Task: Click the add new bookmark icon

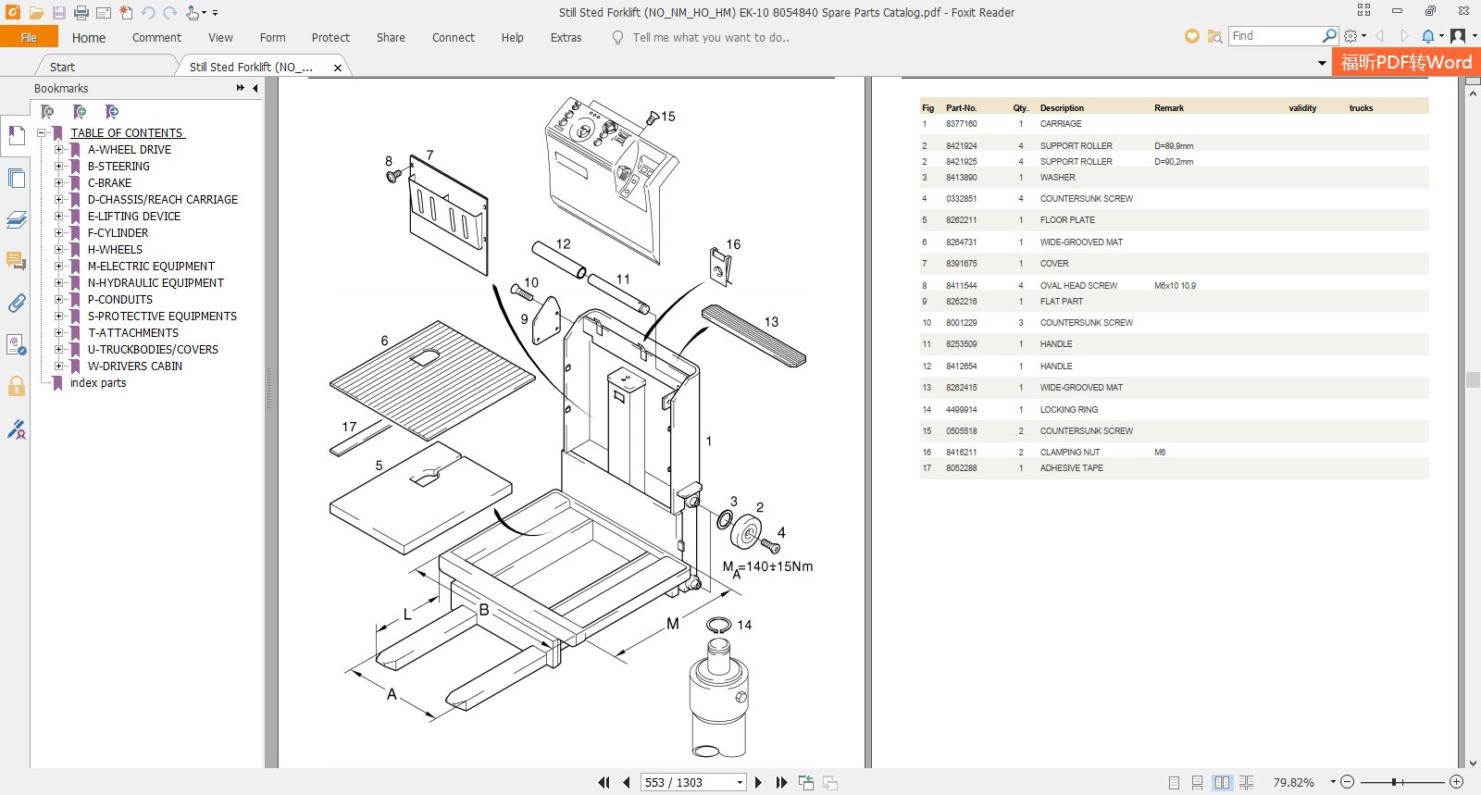Action: coord(80,112)
